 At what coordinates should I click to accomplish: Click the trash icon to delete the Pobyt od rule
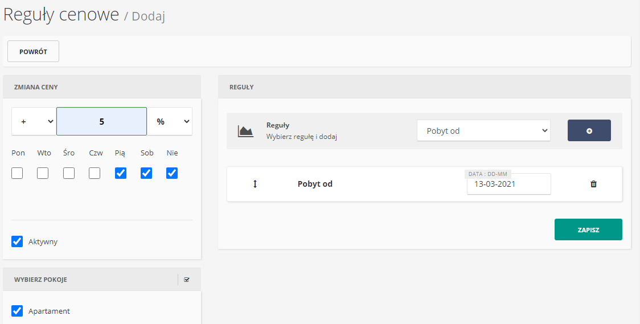[x=593, y=184]
